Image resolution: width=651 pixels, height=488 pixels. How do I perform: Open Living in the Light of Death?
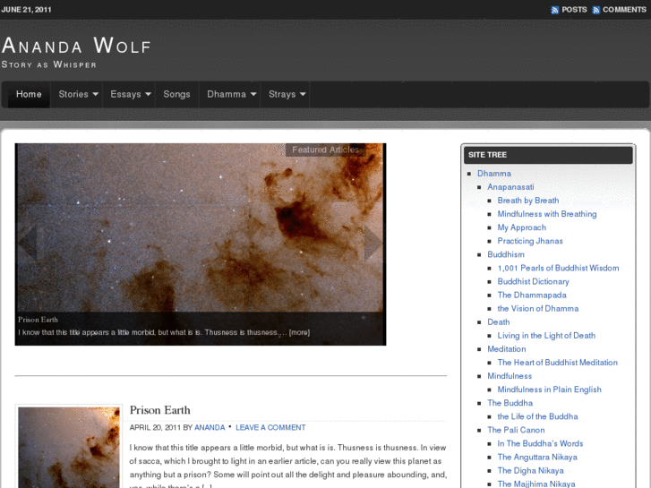[546, 336]
